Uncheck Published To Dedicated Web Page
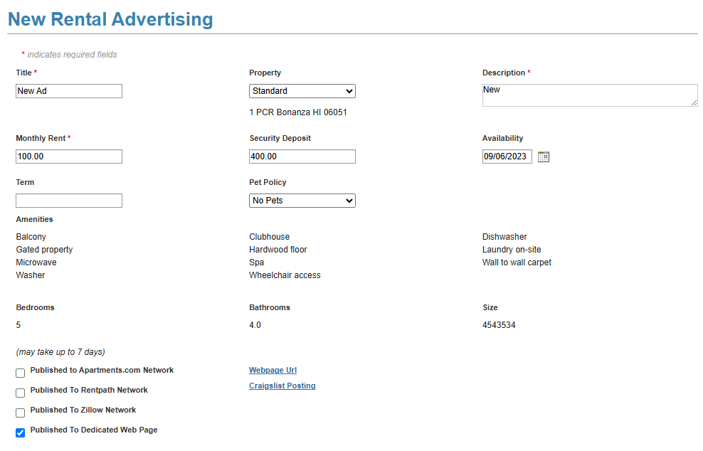 tap(21, 433)
